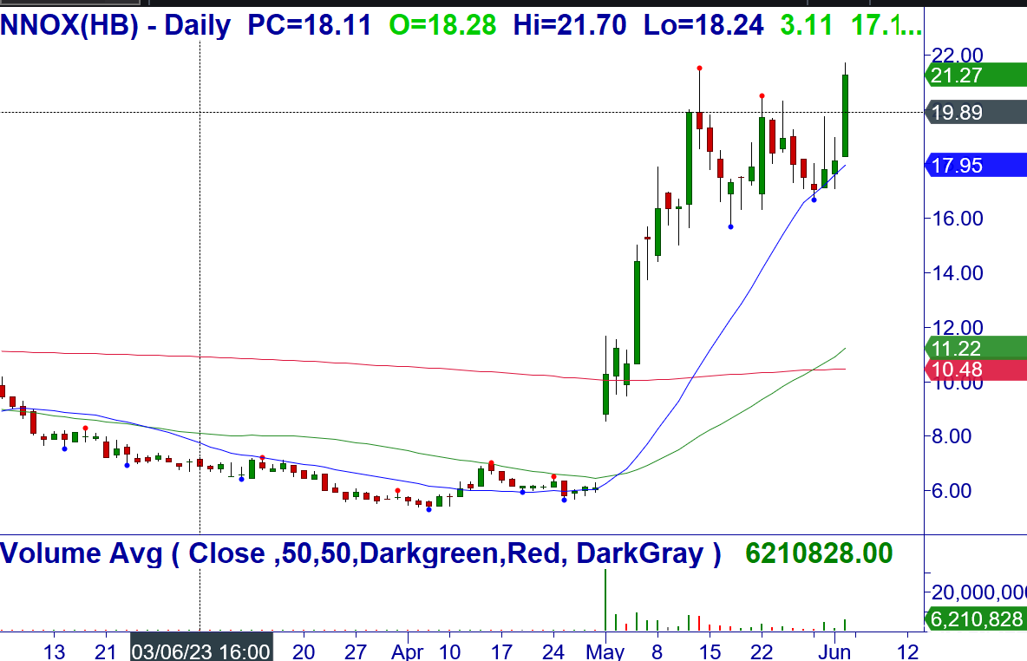
Task: Click the 12 date label in June
Action: click(x=908, y=651)
